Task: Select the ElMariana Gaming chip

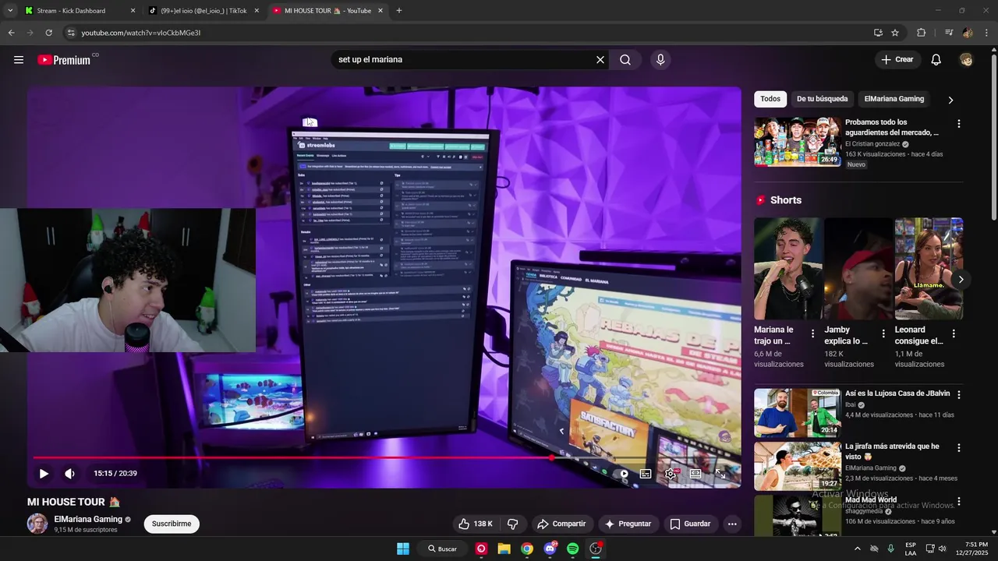Action: [894, 99]
